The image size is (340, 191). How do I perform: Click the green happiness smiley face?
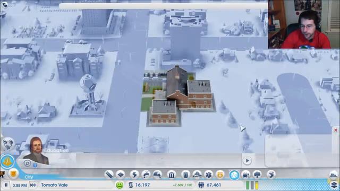[x=120, y=185]
